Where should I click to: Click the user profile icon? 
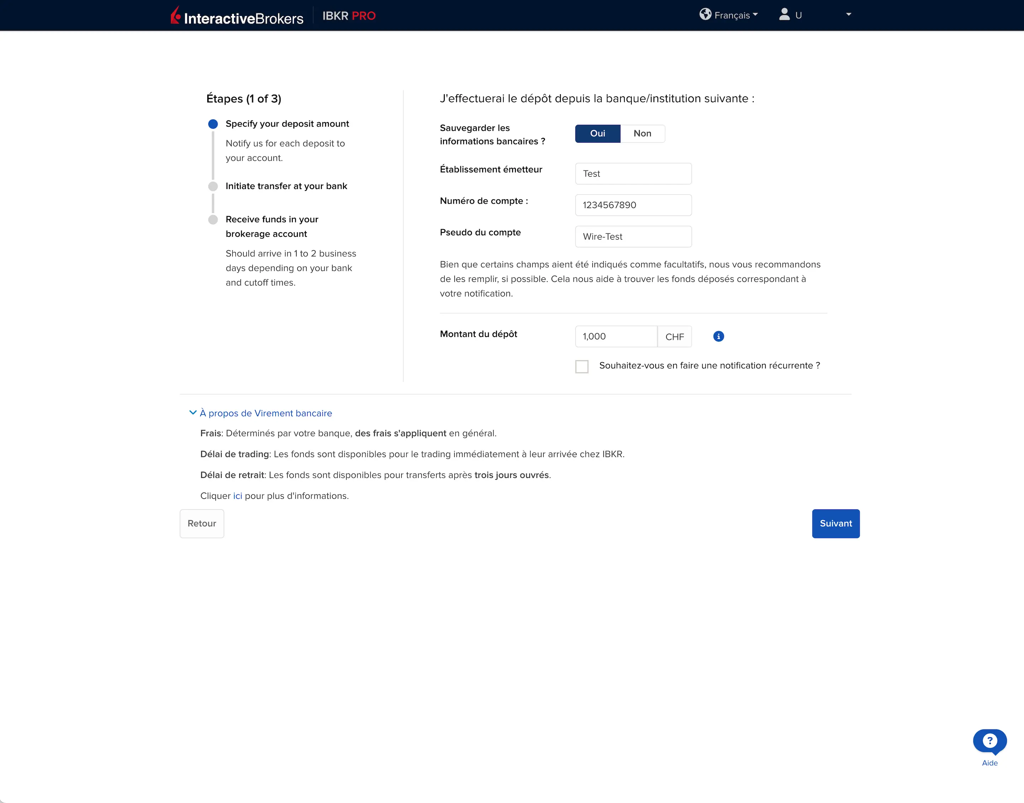click(x=784, y=15)
